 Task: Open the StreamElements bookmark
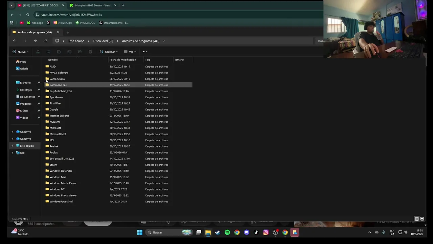tap(114, 23)
